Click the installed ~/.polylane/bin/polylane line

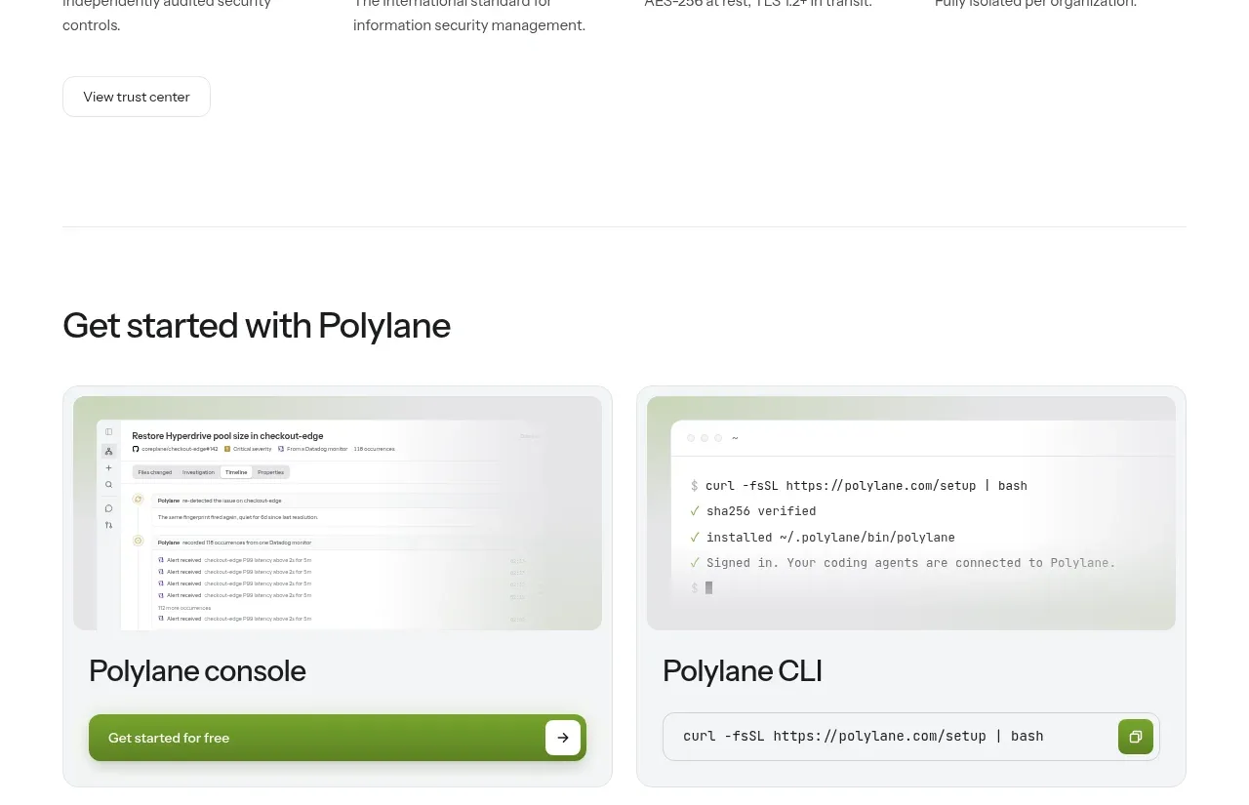pyautogui.click(x=823, y=537)
